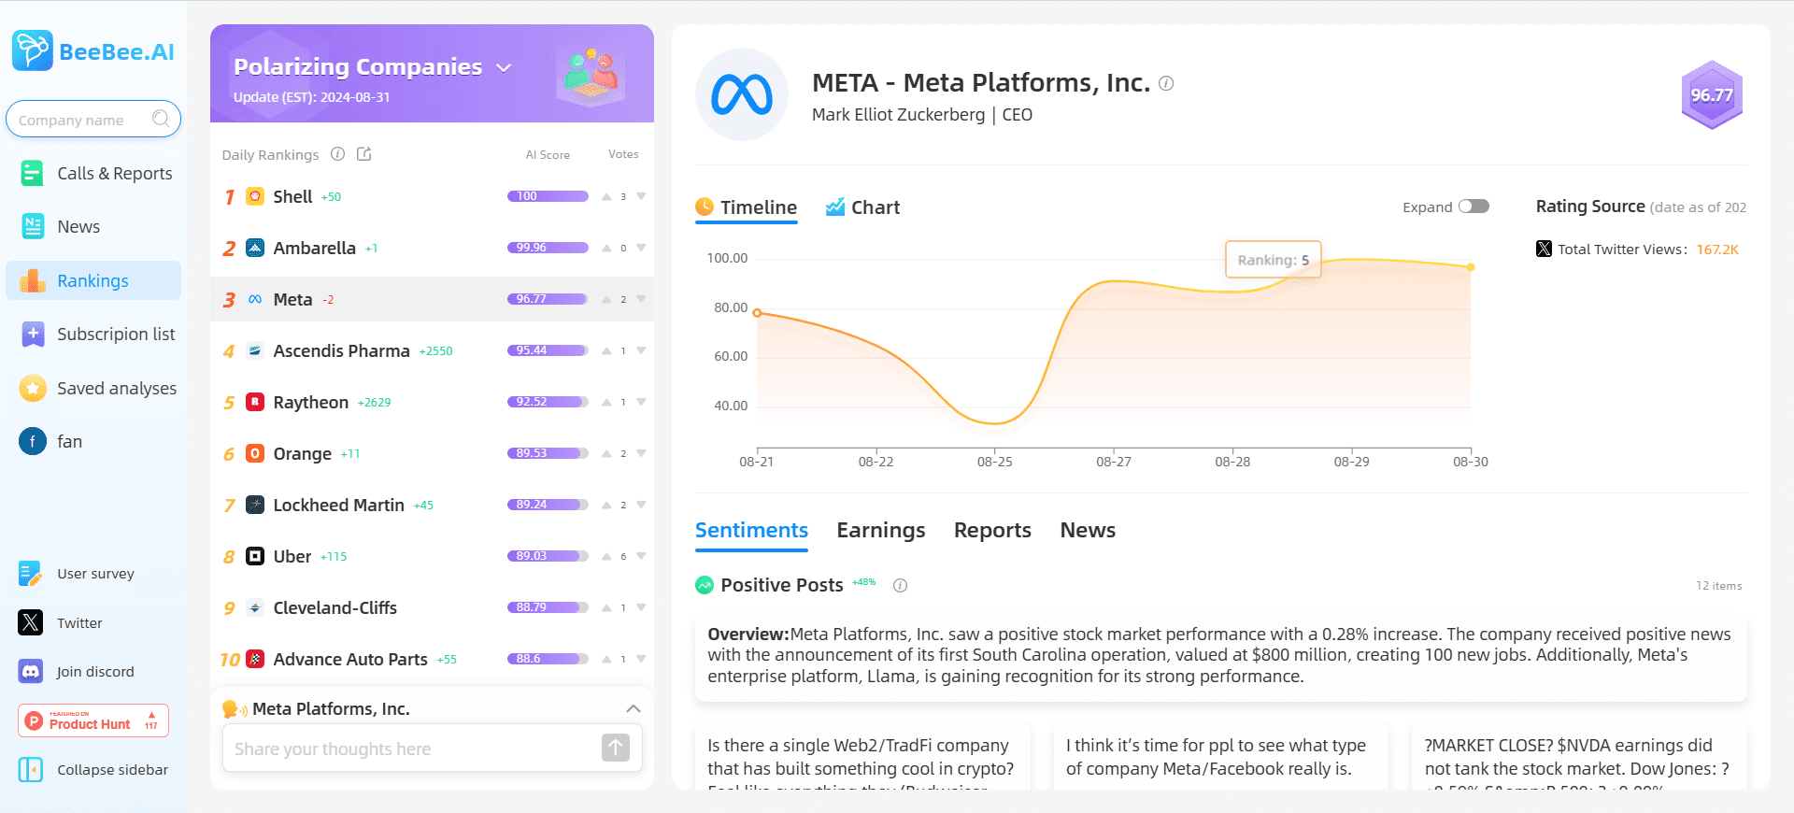Upvote Ambarella
Viewport: 1794px width, 813px height.
click(606, 248)
